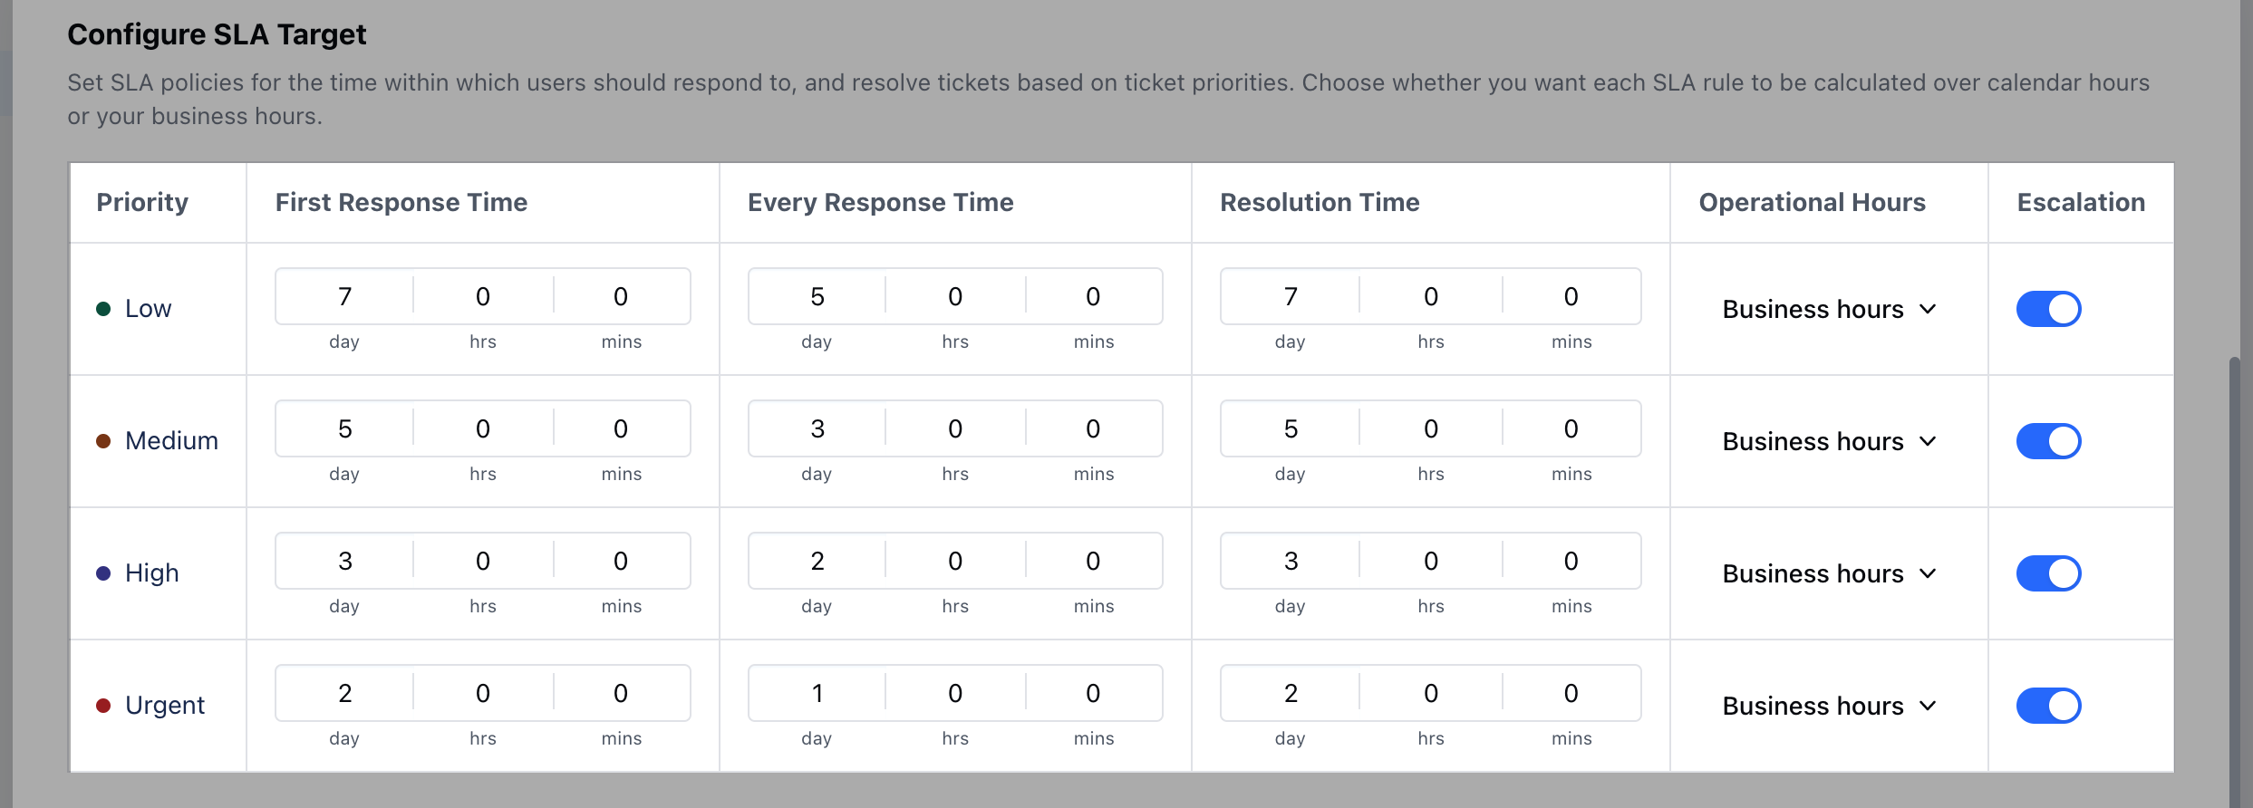The image size is (2253, 808).
Task: Click High every response day field
Action: point(817,561)
